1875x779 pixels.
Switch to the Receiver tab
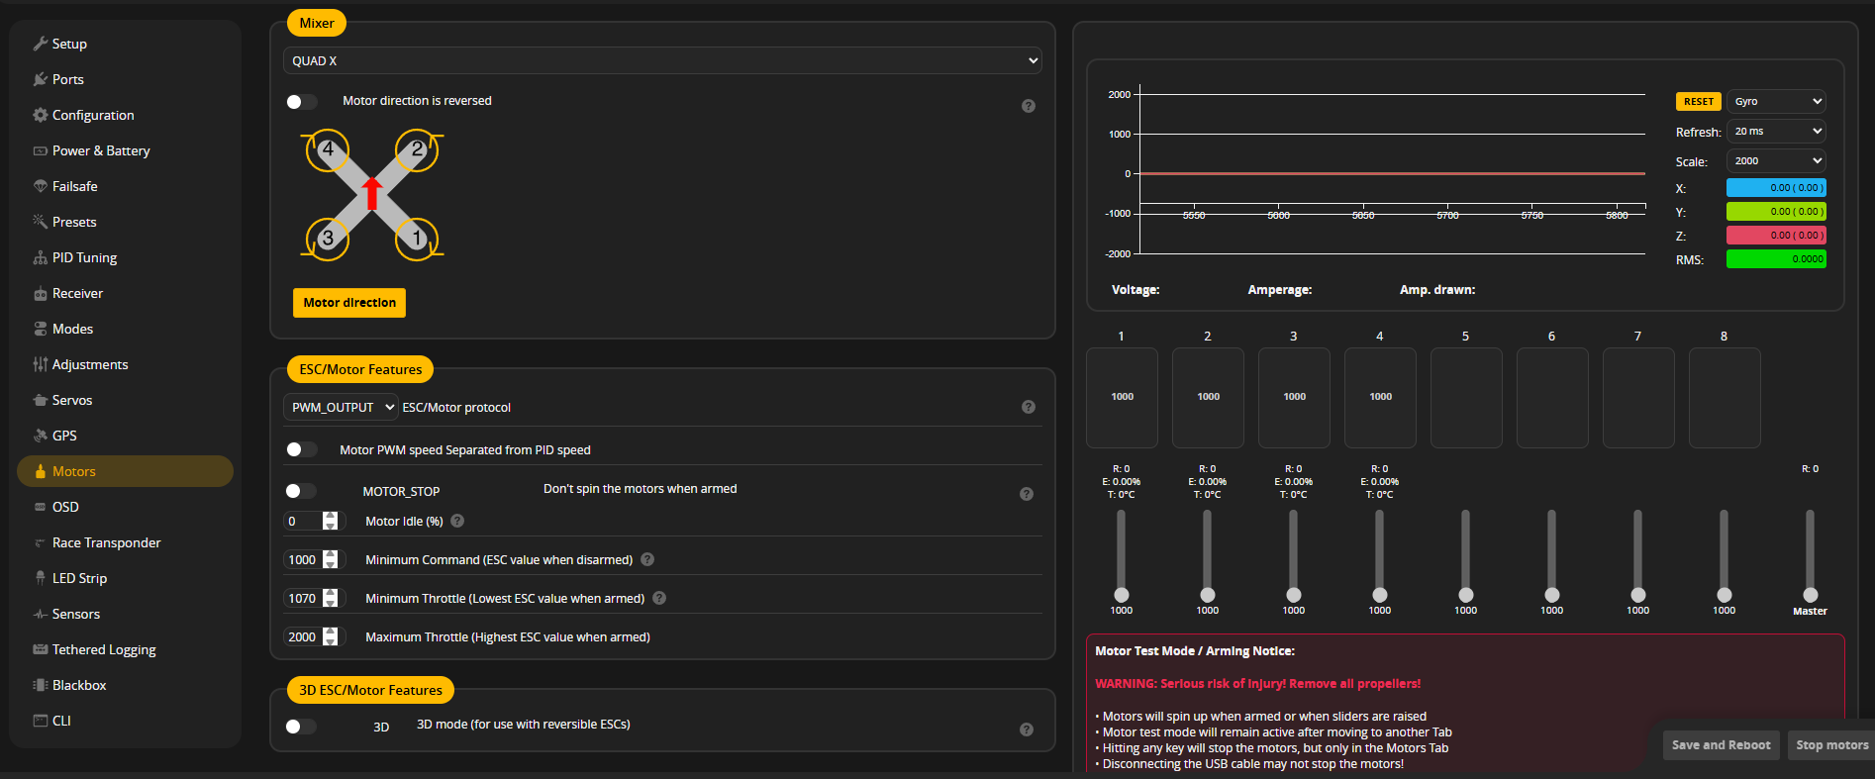click(77, 293)
